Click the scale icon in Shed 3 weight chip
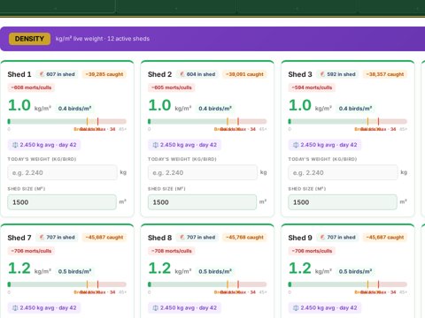 296,145
